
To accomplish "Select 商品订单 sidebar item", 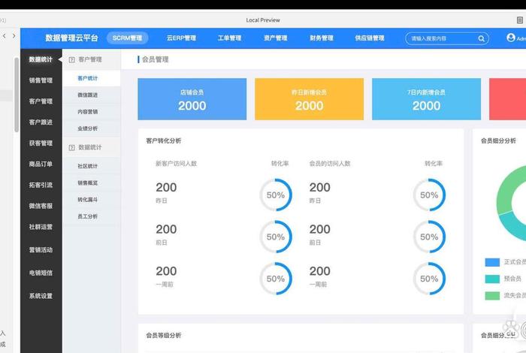I will coord(41,164).
